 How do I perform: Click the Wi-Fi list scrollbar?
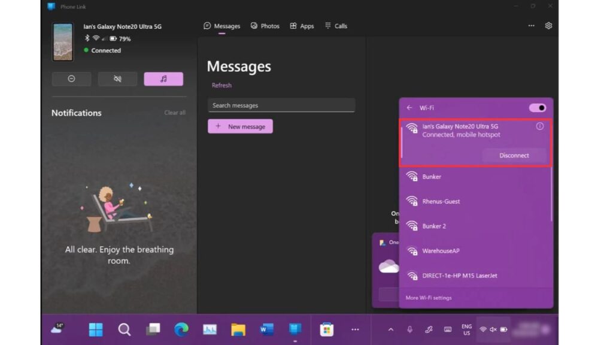551,194
